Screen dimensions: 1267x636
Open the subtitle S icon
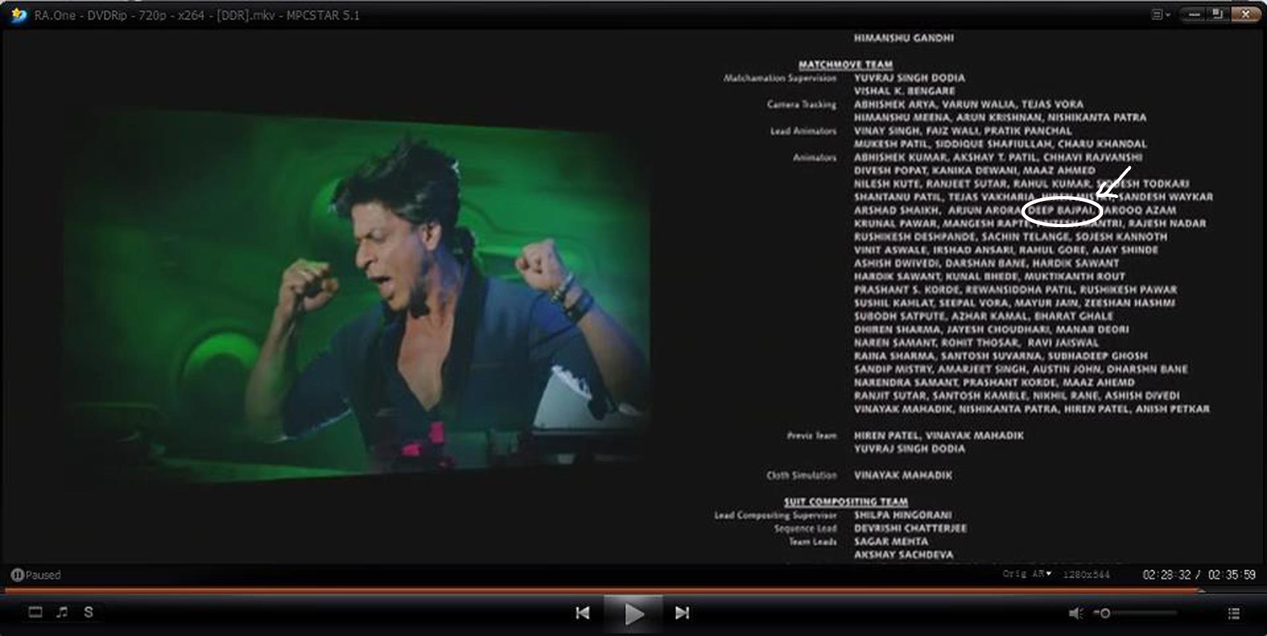tap(88, 612)
